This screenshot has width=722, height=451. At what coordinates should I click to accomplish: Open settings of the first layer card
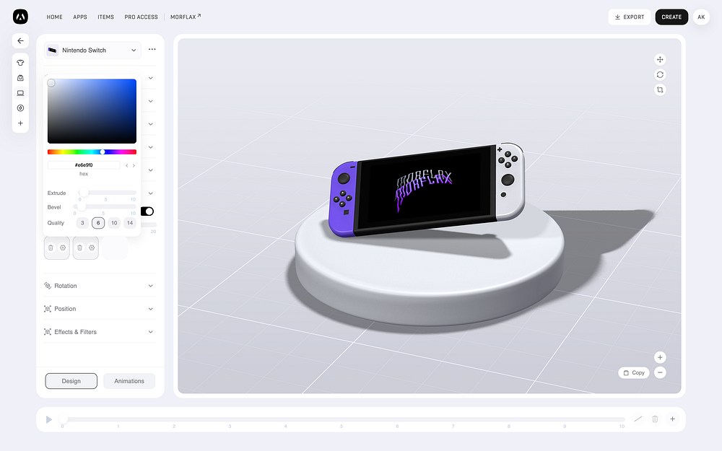pos(63,248)
